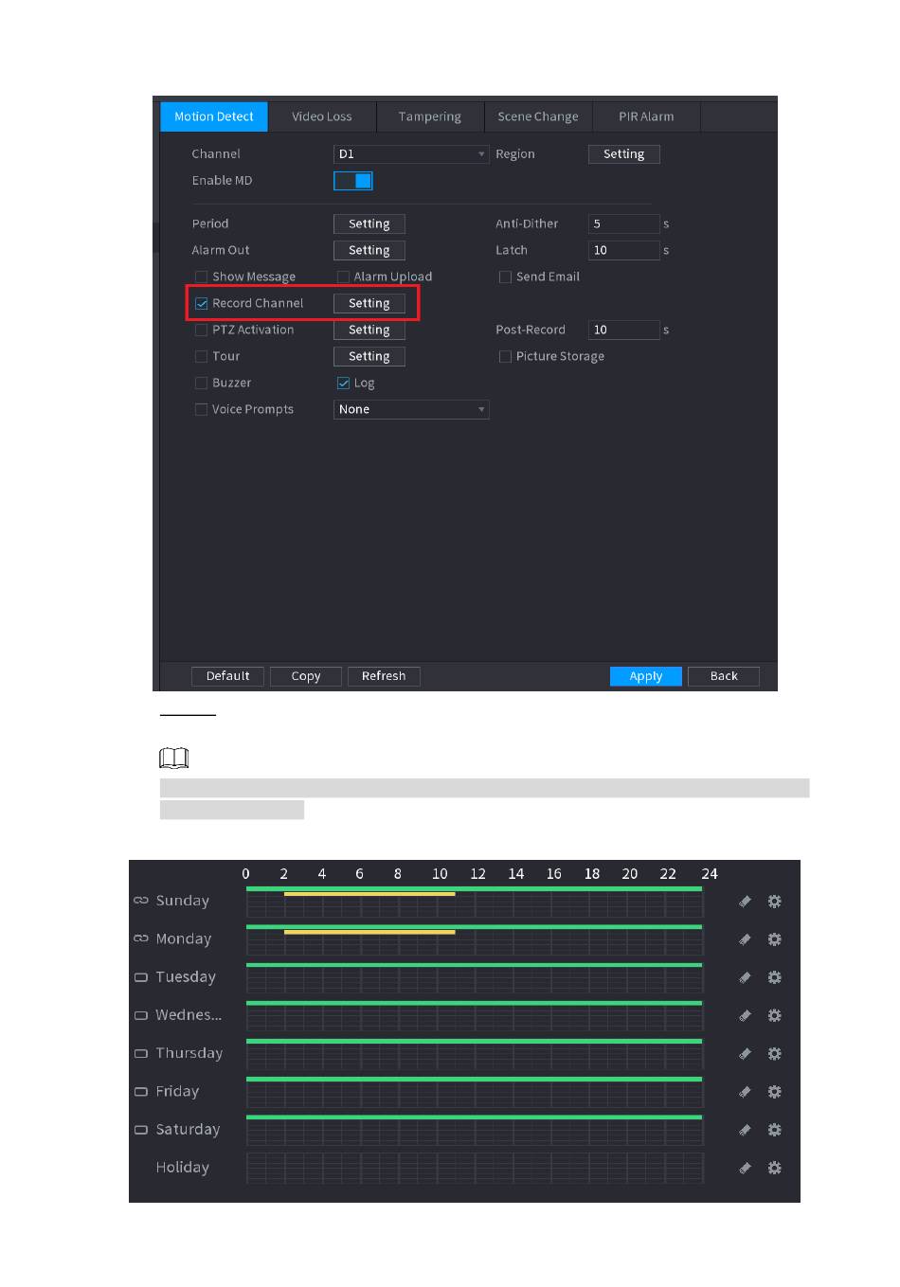Viewport: 900px width, 1287px height.
Task: Click the Anti-Dither value field
Action: click(623, 224)
